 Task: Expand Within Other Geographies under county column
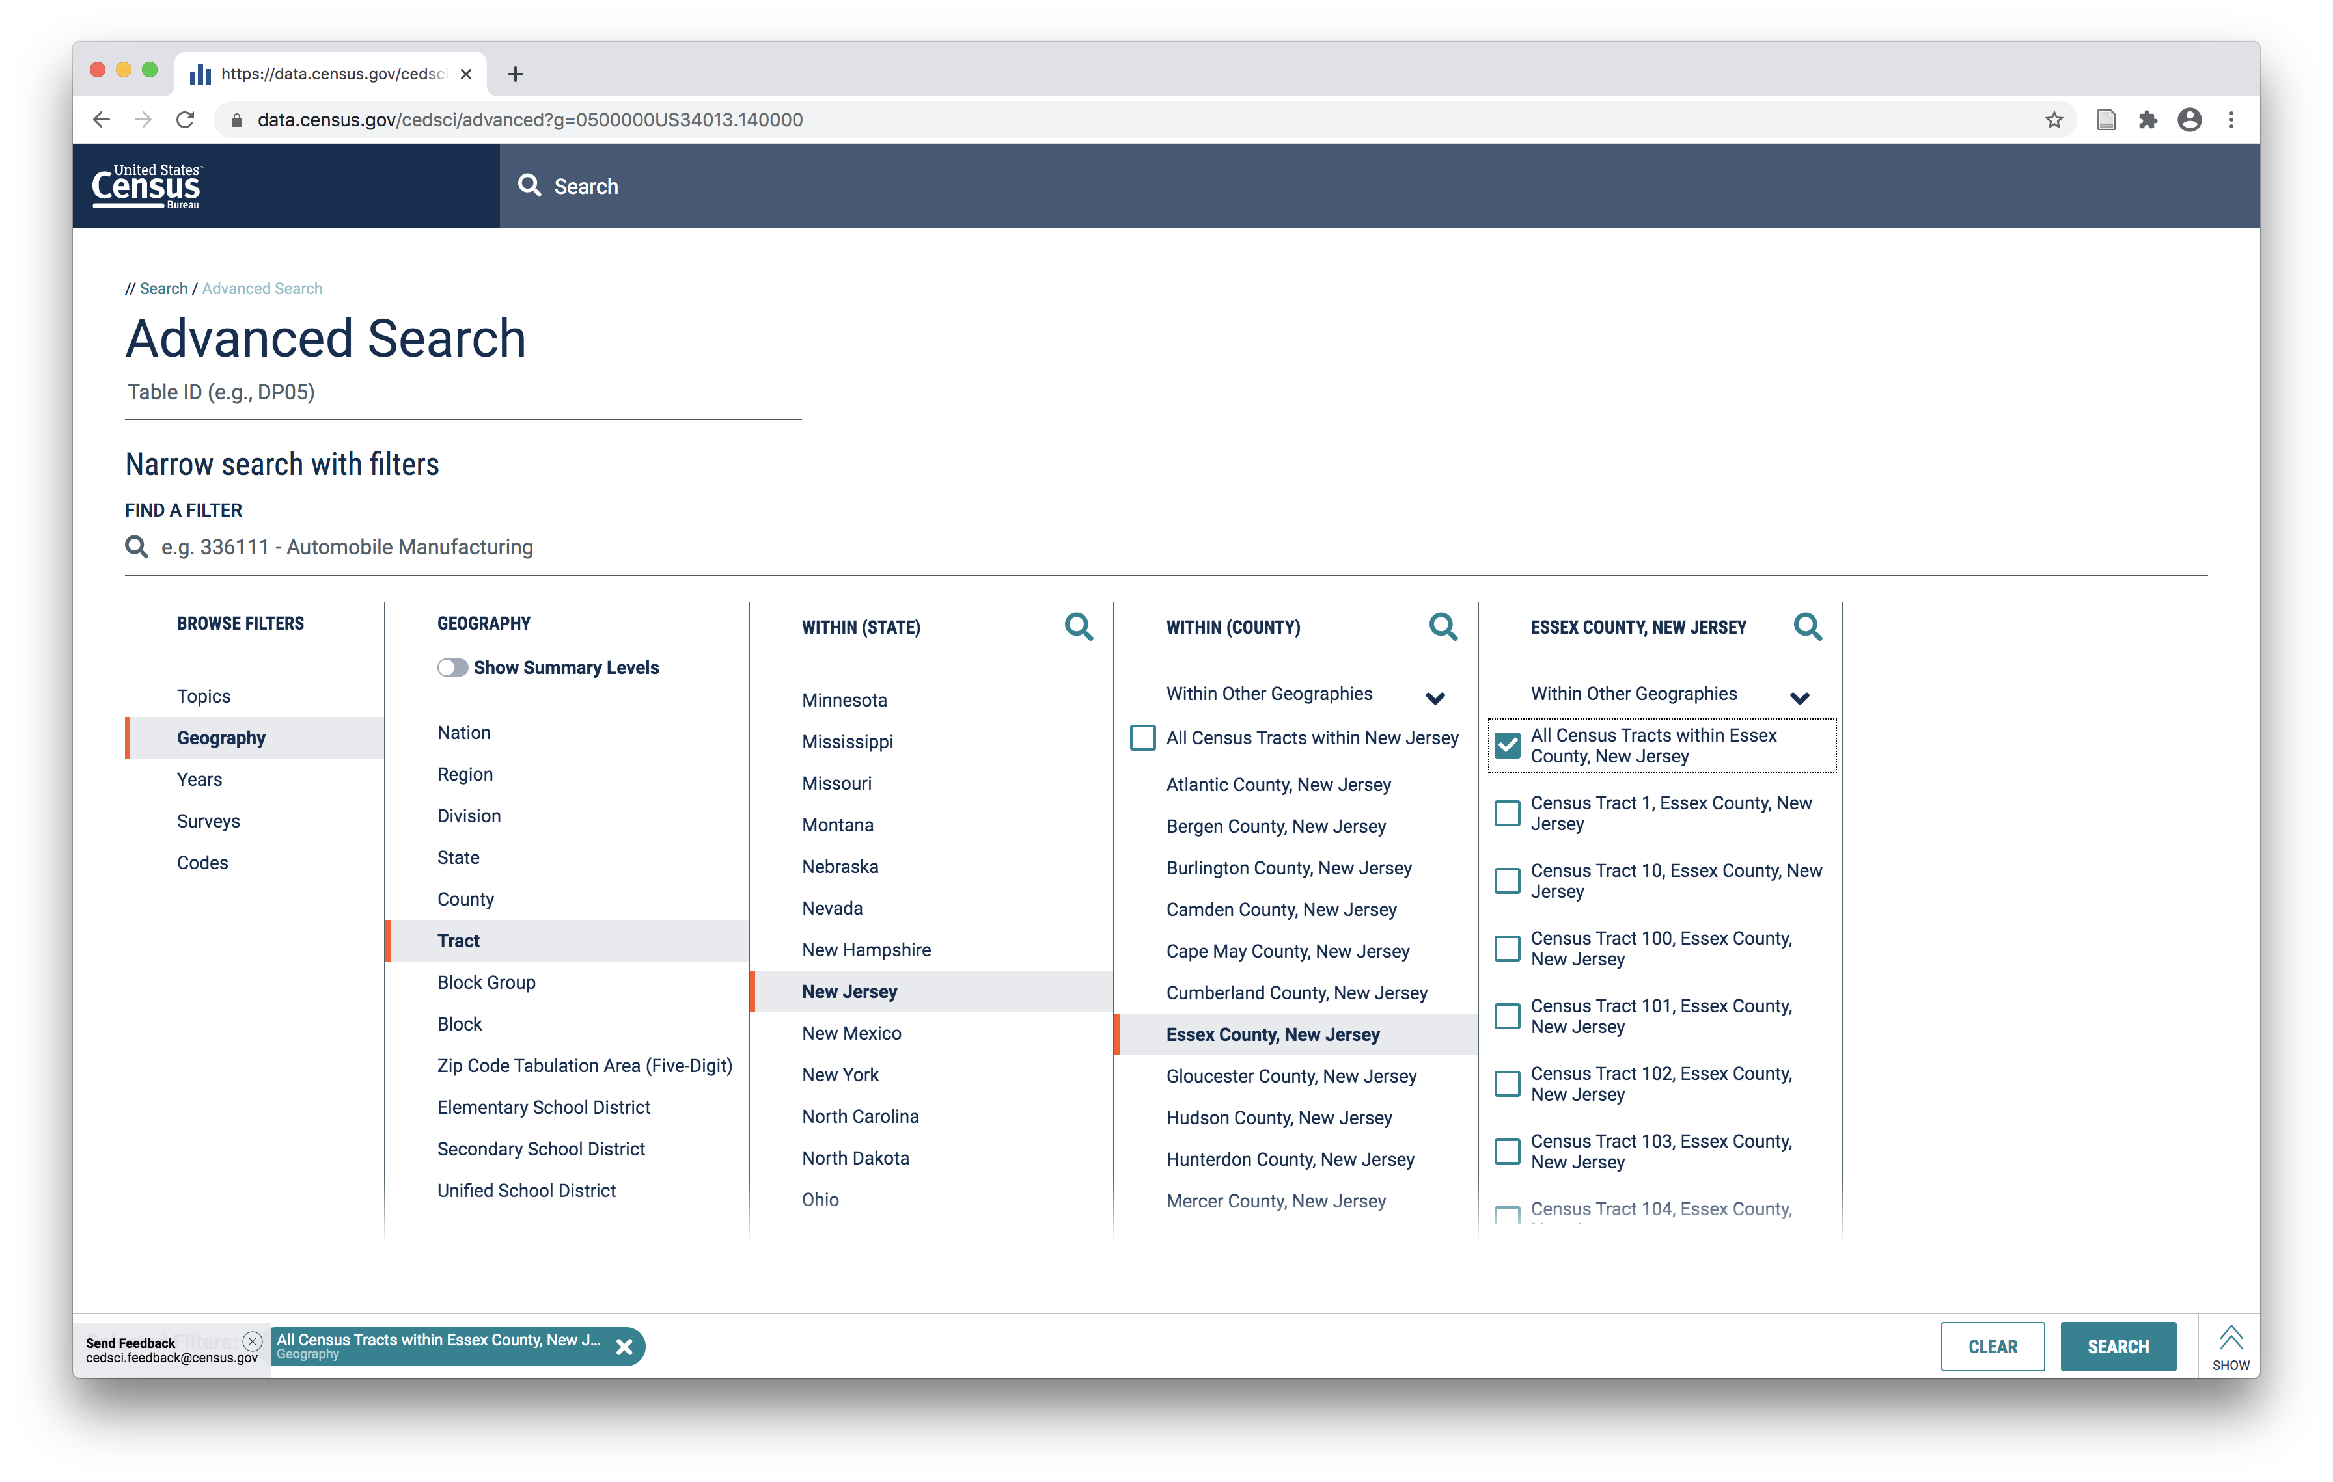point(1435,698)
